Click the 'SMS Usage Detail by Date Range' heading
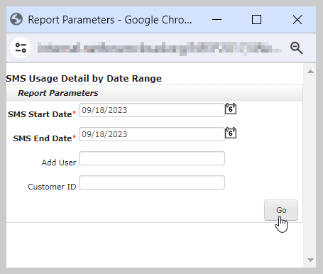 coord(84,79)
